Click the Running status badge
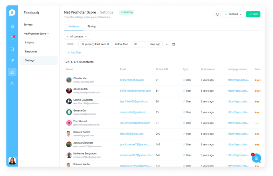The height and width of the screenshot is (176, 273). click(x=127, y=12)
